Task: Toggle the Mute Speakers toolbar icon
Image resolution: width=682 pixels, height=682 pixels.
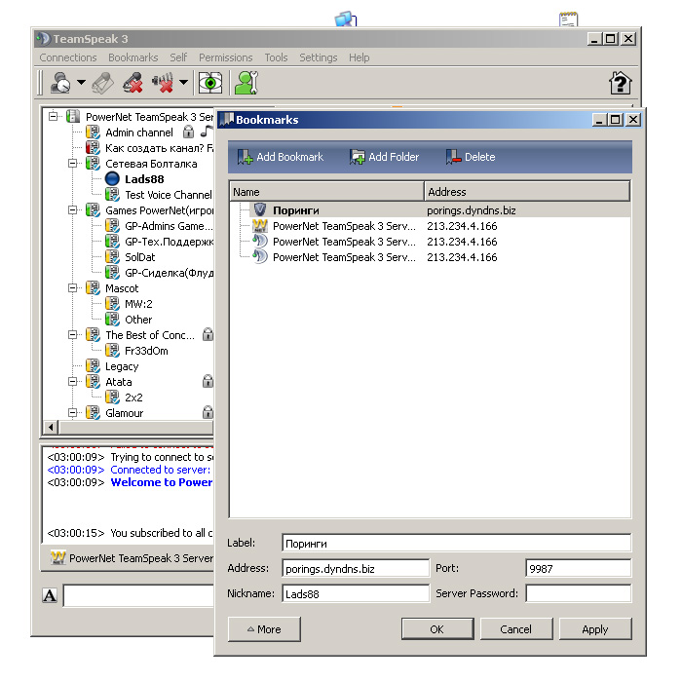Action: coord(163,83)
